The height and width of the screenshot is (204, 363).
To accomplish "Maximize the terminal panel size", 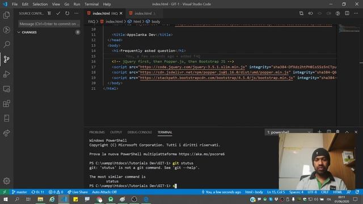I will (x=347, y=132).
